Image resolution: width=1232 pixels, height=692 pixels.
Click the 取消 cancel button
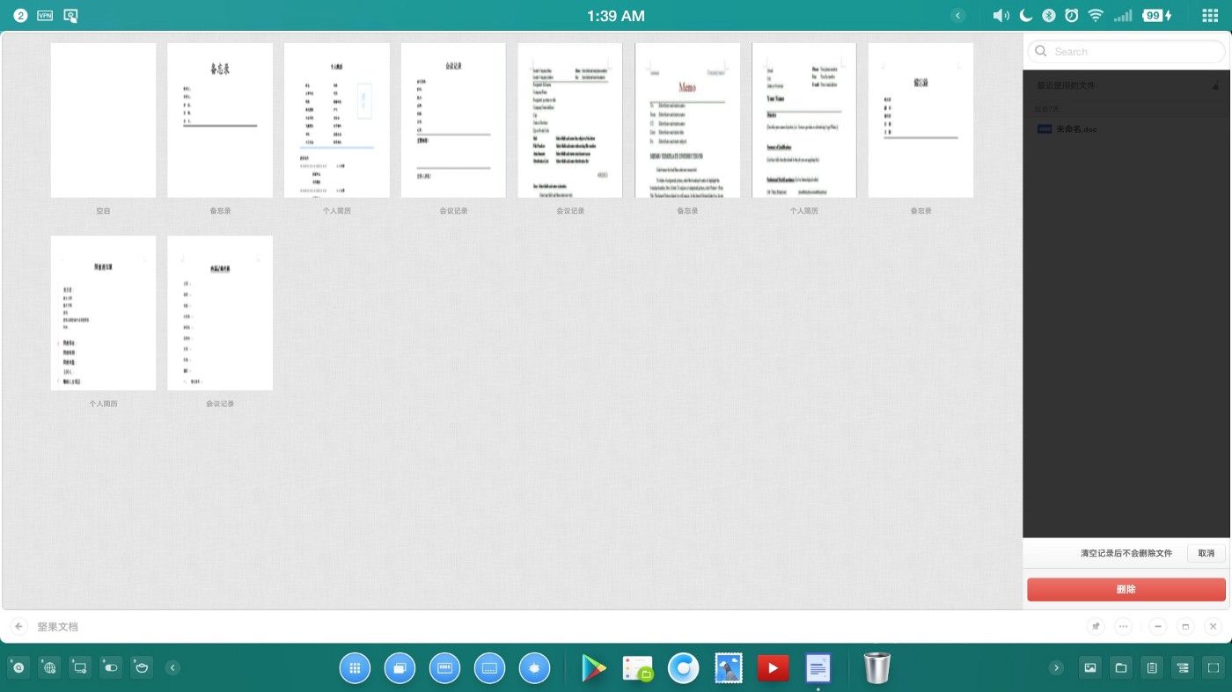point(1206,553)
